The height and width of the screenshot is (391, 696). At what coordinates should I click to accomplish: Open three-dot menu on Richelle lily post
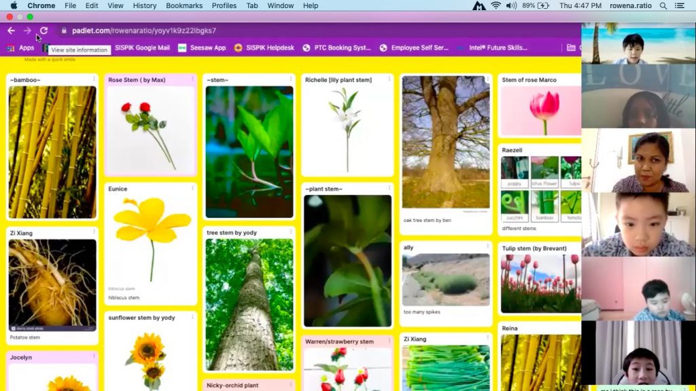coord(389,79)
